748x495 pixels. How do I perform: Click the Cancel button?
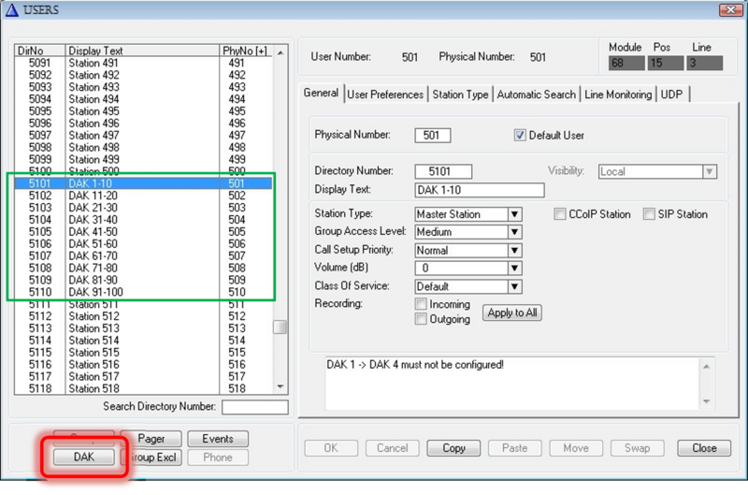tap(392, 448)
